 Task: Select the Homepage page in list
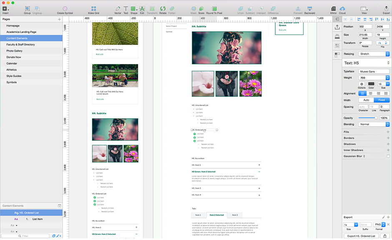[x=13, y=26]
